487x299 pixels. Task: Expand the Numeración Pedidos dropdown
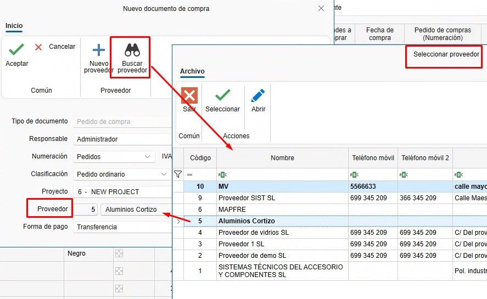point(148,157)
